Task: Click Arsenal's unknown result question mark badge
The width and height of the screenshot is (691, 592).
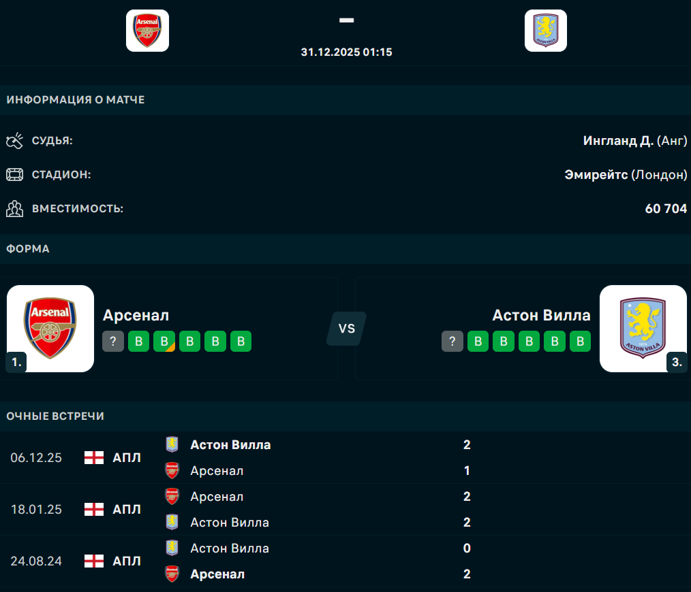Action: (113, 342)
